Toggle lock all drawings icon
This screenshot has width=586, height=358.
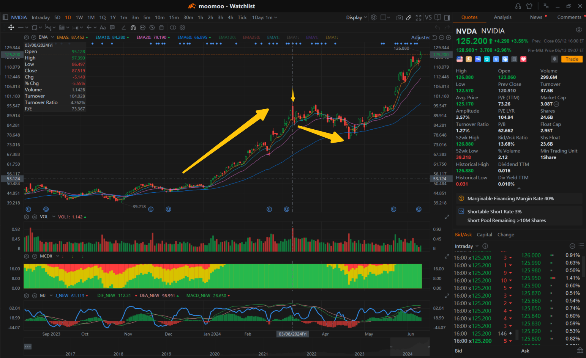142,27
